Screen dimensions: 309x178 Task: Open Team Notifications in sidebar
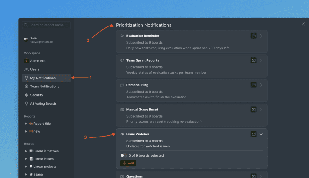[45, 87]
